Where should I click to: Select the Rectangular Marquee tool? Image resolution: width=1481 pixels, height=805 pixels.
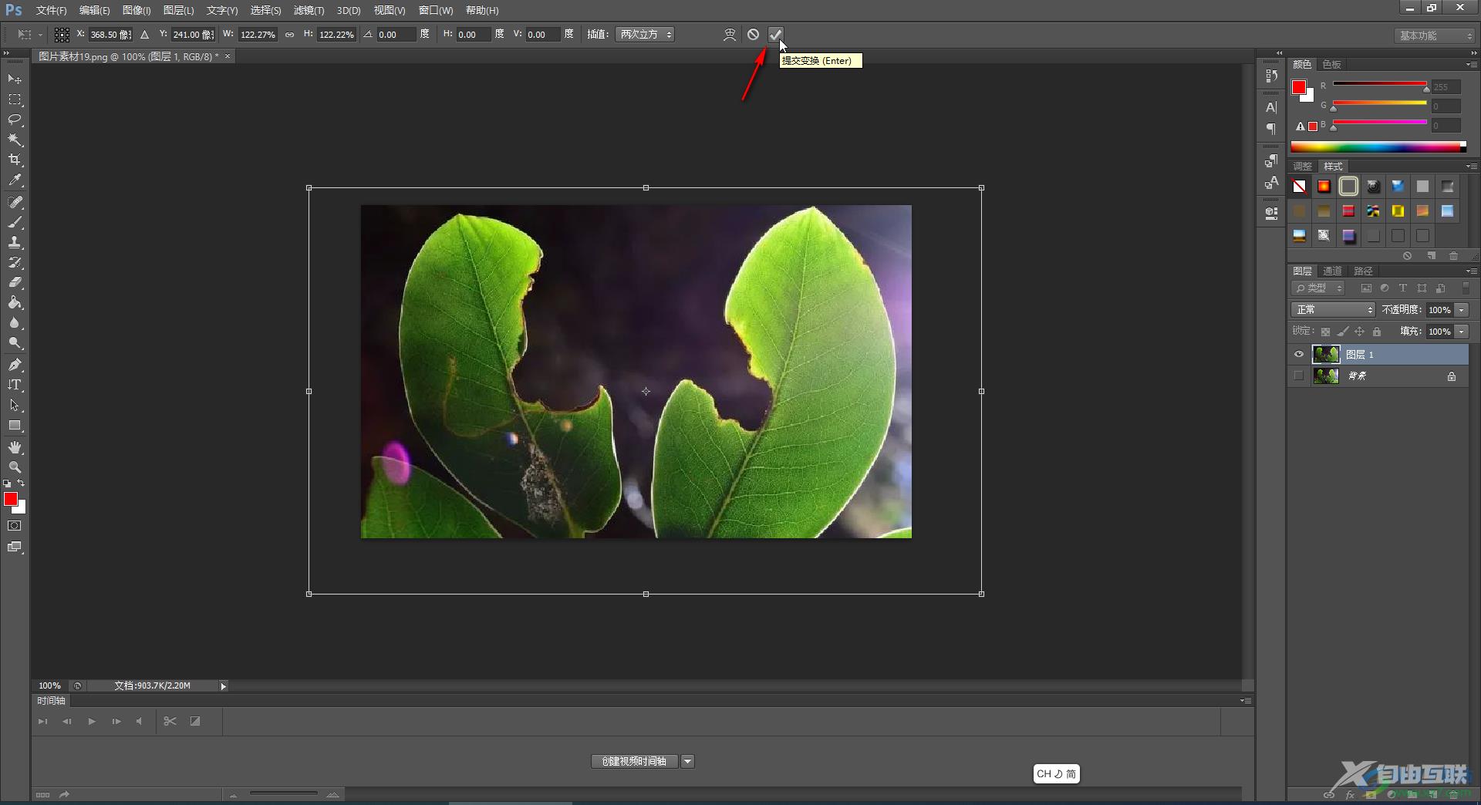tap(15, 99)
